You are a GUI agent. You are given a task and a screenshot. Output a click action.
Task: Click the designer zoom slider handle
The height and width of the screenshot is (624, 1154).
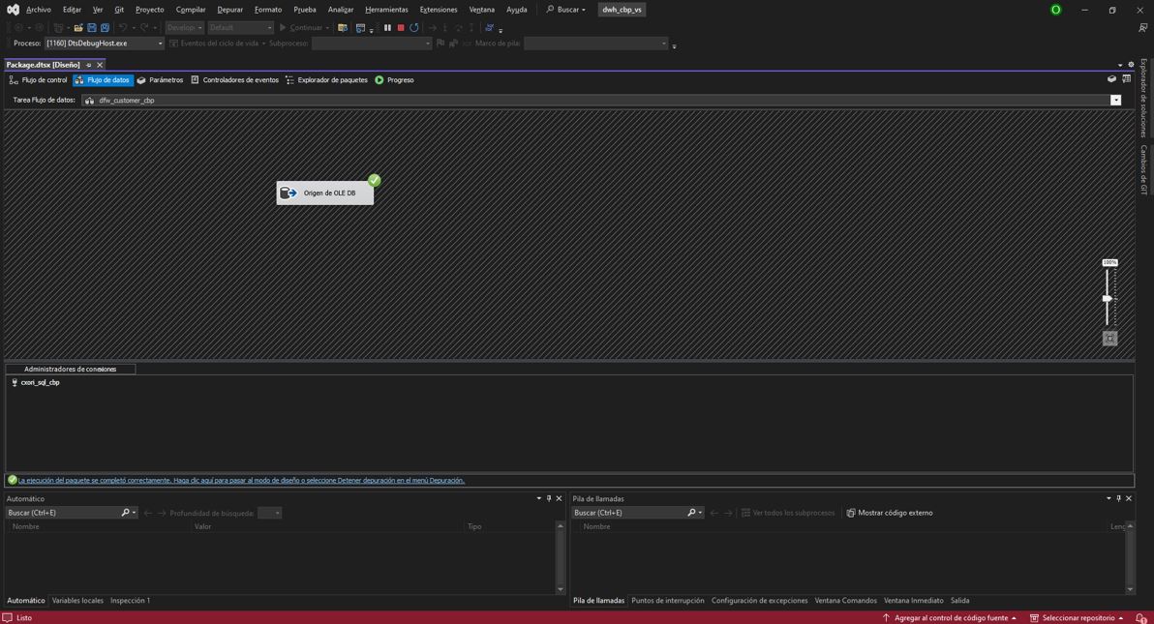point(1107,298)
